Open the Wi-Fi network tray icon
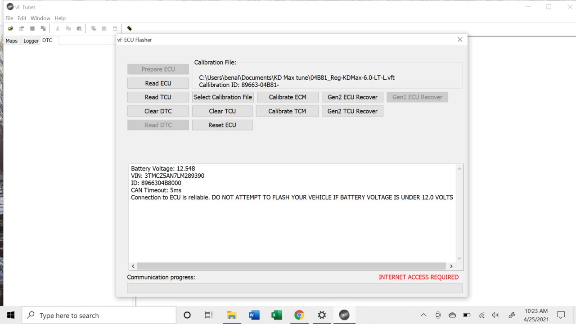Image resolution: width=576 pixels, height=324 pixels. coord(481,315)
